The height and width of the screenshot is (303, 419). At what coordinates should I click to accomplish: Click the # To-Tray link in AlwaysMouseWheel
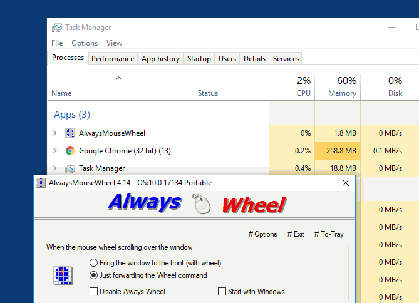click(x=329, y=234)
